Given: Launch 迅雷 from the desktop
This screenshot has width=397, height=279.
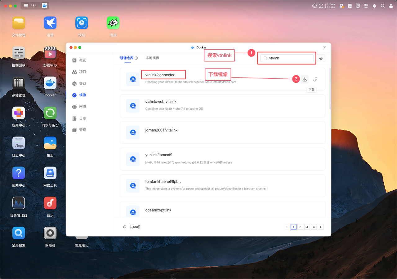Looking at the screenshot, I should pos(50,23).
